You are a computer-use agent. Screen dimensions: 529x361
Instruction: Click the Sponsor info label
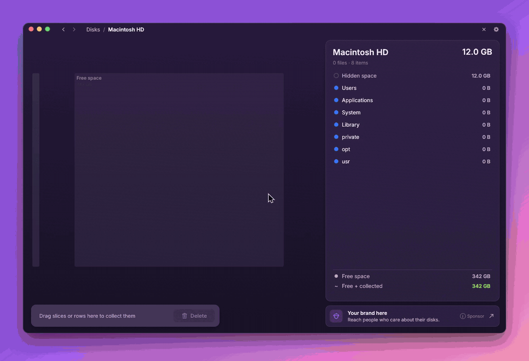[472, 316]
